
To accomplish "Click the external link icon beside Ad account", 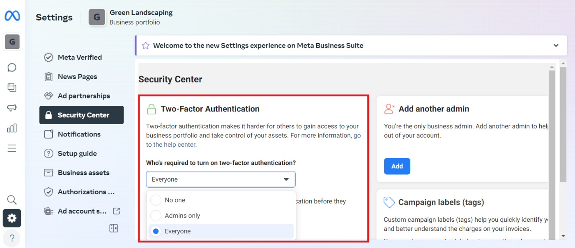I will [x=117, y=211].
